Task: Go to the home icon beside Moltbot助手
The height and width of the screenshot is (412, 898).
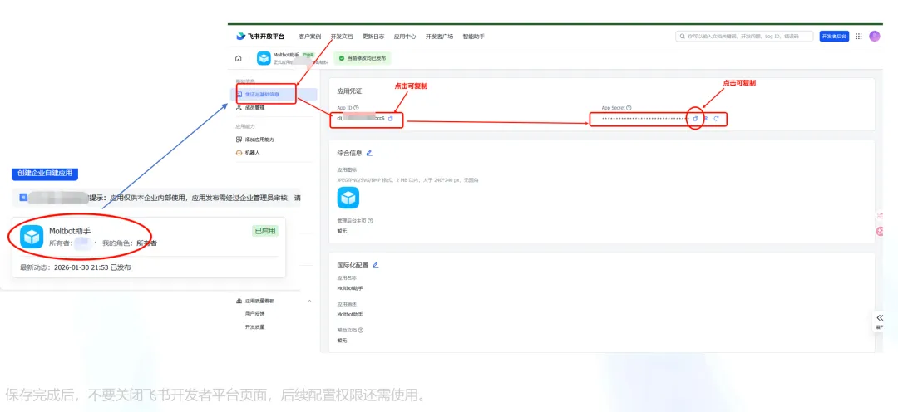Action: point(239,58)
